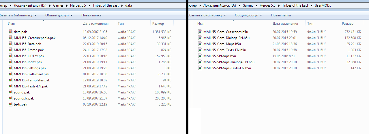Click the MMH55-Skillwheel.pak file name
Screen dimensions: 369x134
pyautogui.click(x=31, y=74)
